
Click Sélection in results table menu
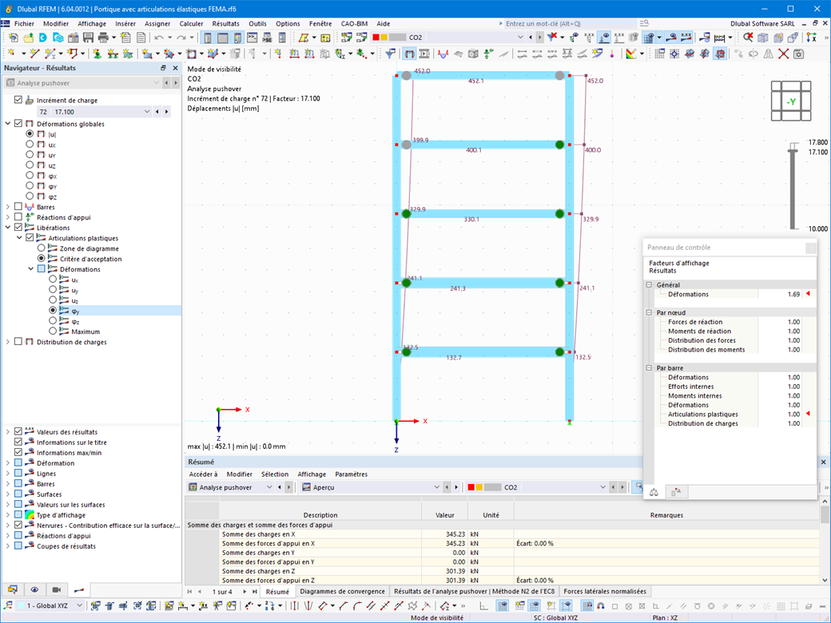pyautogui.click(x=275, y=474)
